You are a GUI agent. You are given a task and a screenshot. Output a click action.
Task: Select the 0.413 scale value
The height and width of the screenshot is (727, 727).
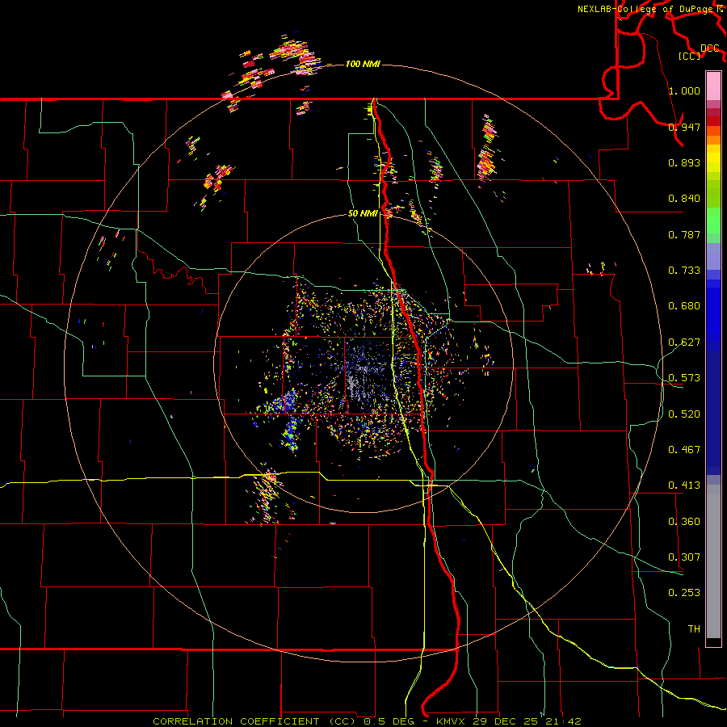[x=684, y=485]
